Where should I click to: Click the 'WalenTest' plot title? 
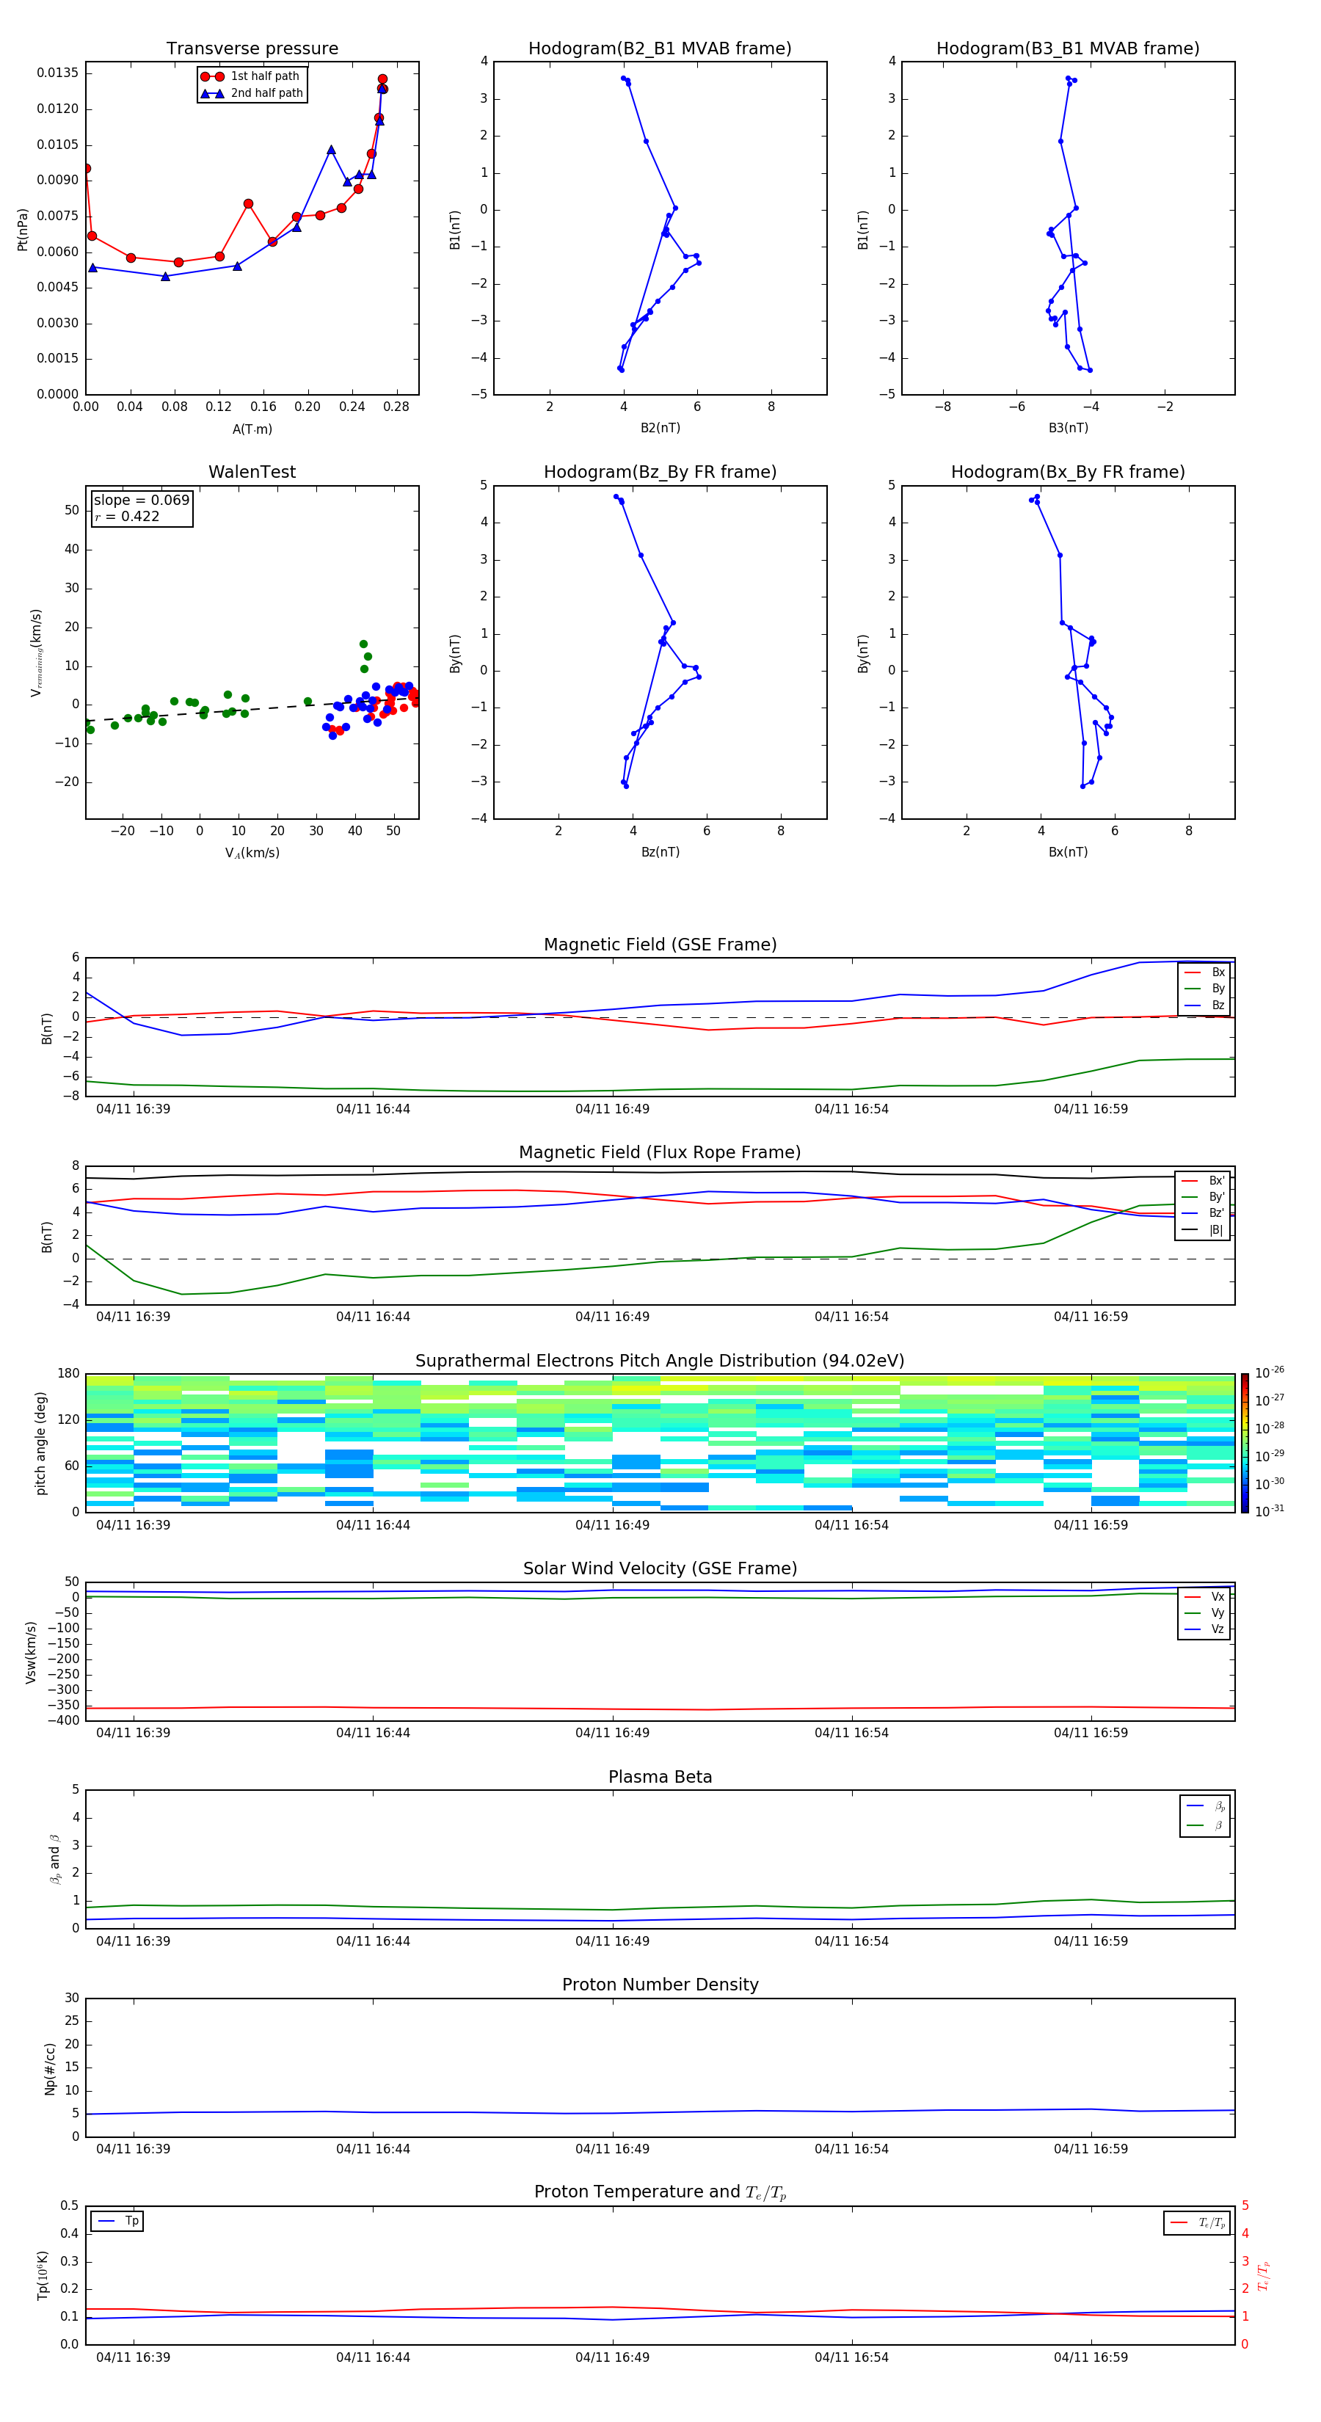click(252, 472)
